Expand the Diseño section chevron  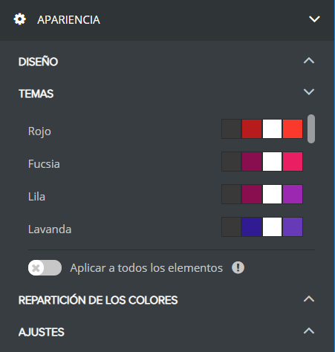pyautogui.click(x=309, y=61)
